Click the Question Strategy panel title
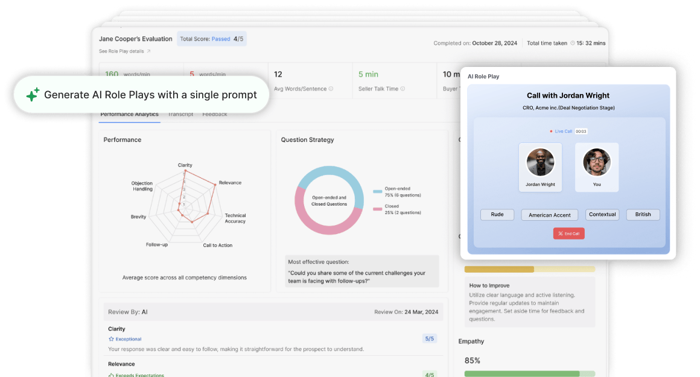 (x=307, y=140)
